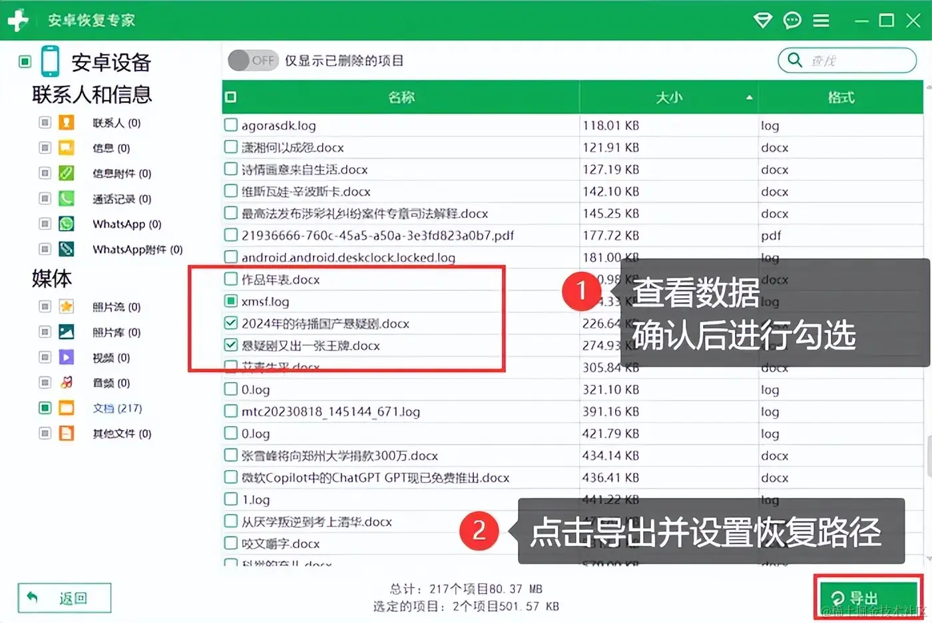This screenshot has height=623, width=932.
Task: Click the 照片流 star icon
Action: pyautogui.click(x=67, y=306)
